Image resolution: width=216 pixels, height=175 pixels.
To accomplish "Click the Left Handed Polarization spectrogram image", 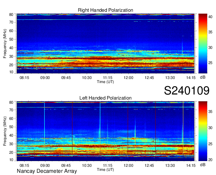I will coord(105,131).
